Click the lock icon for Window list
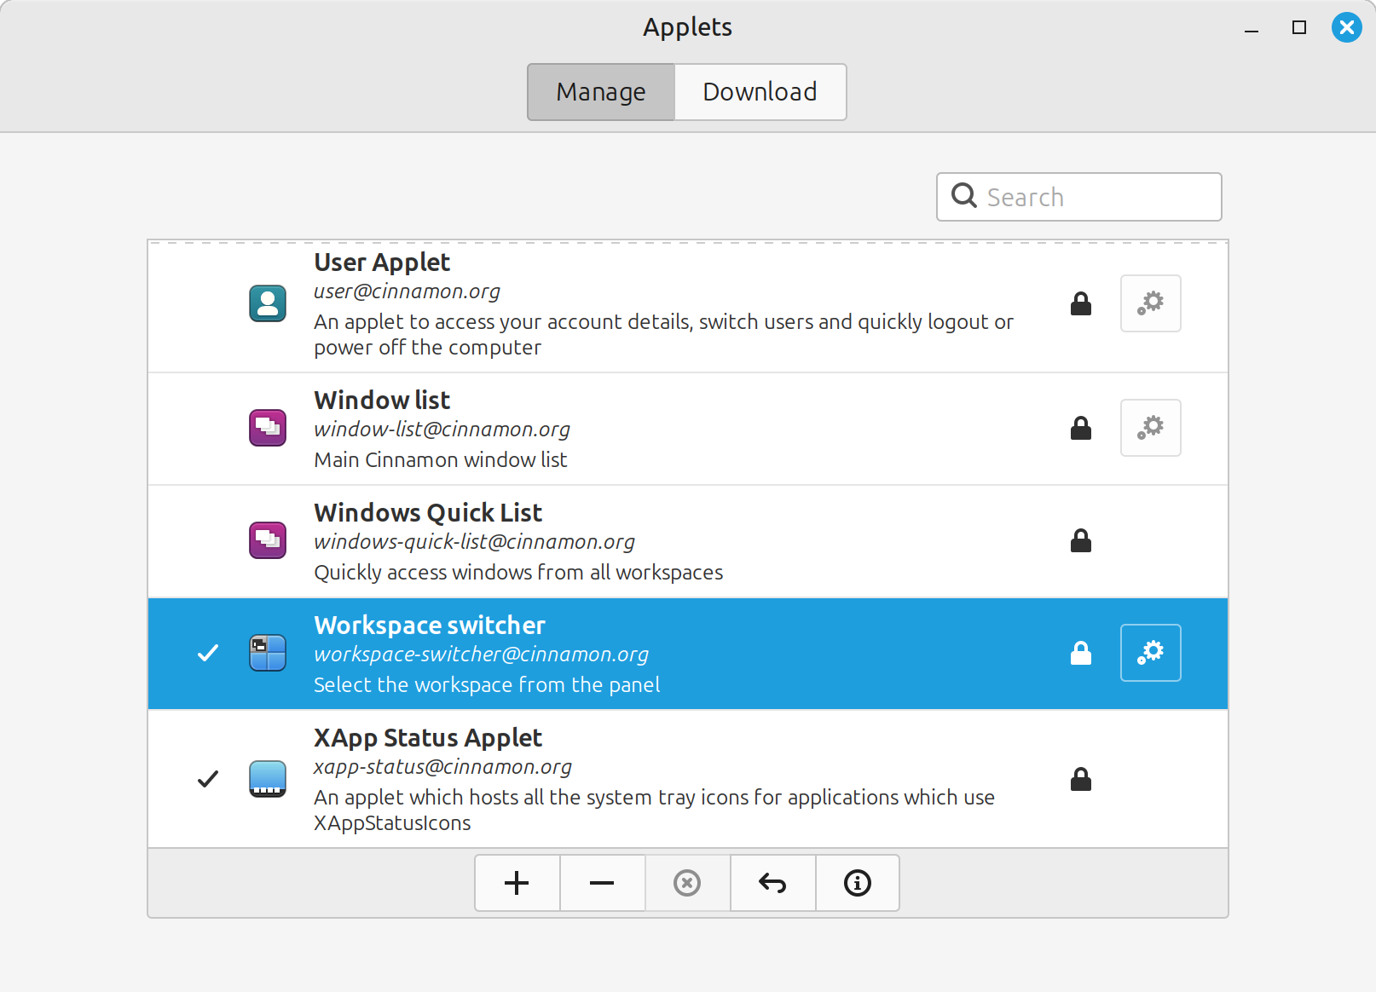Viewport: 1376px width, 992px height. [1081, 428]
